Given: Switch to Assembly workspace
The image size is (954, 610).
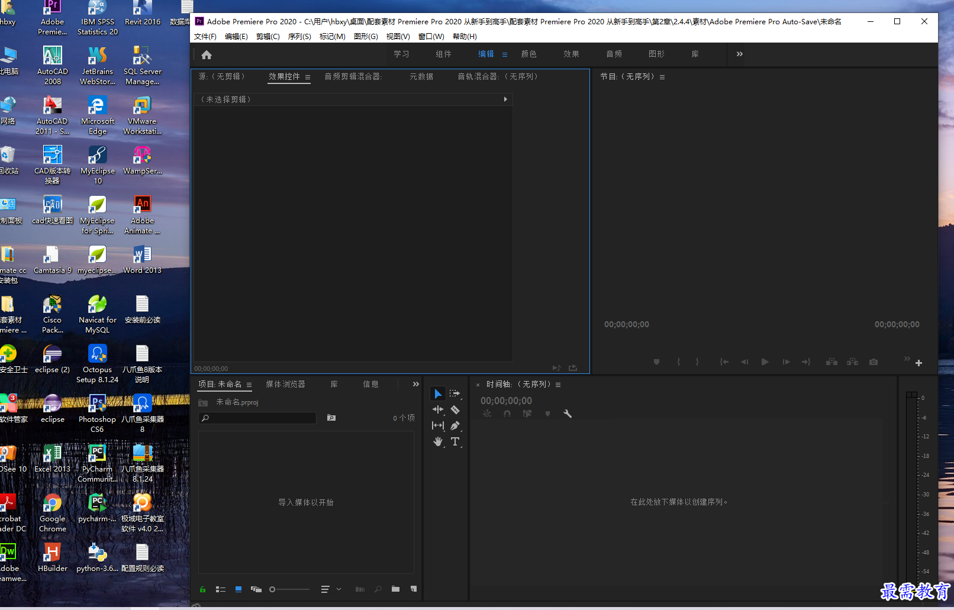Looking at the screenshot, I should [444, 54].
